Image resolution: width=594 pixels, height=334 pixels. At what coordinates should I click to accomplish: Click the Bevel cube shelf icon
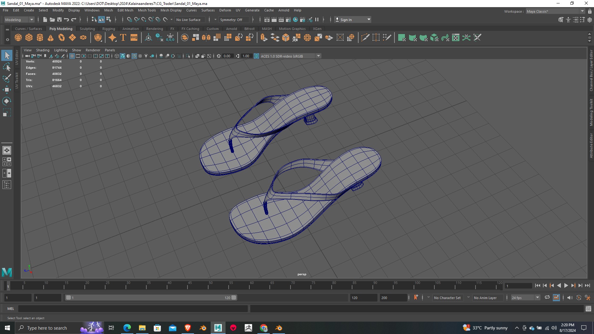[286, 38]
